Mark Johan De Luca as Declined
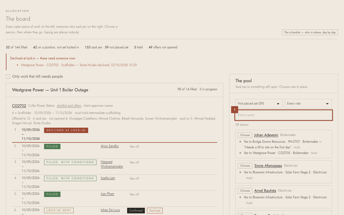The image size is (344, 215). pyautogui.click(x=155, y=210)
